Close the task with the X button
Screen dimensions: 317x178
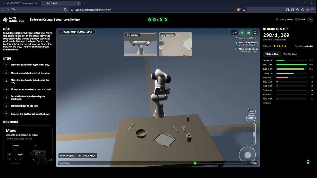pos(310,20)
